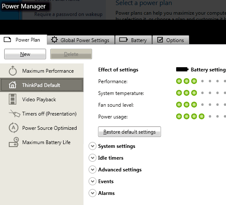Select the Power Plan tab
Image resolution: width=226 pixels, height=205 pixels.
[x=23, y=39]
